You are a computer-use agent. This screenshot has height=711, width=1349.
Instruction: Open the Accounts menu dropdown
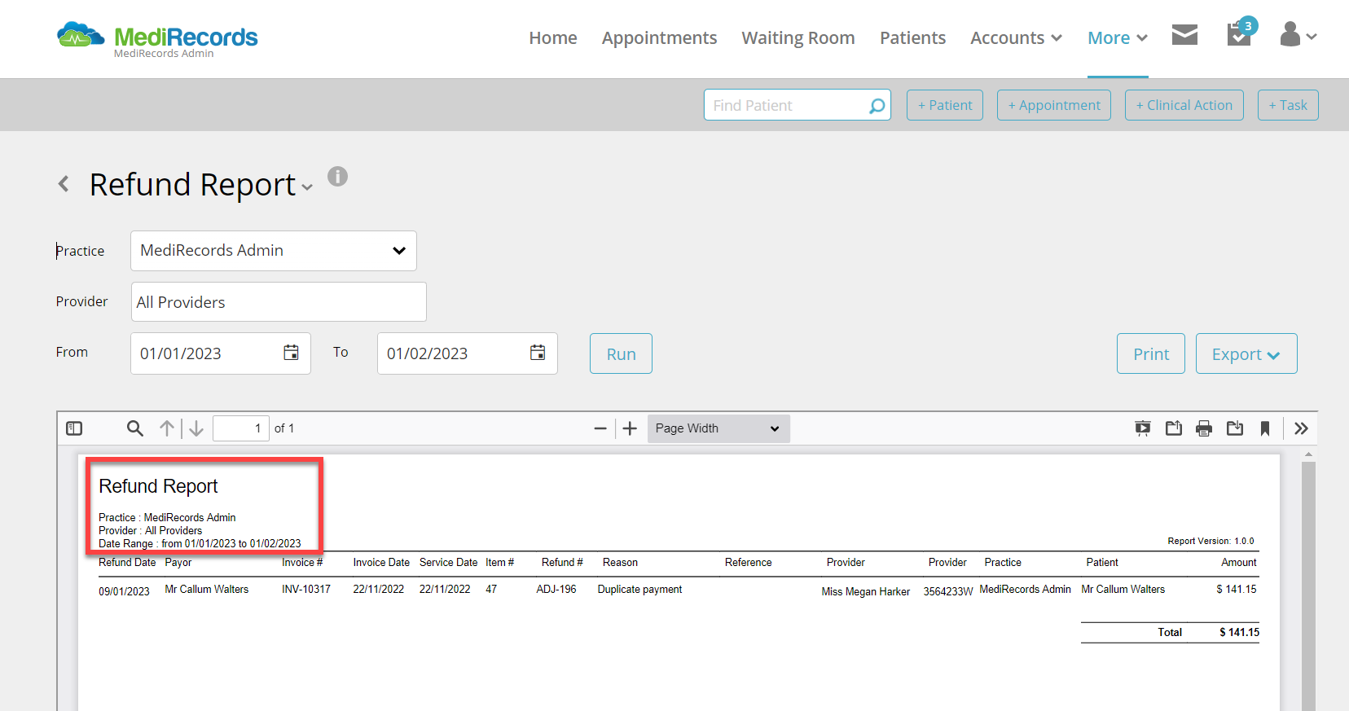tap(1016, 38)
